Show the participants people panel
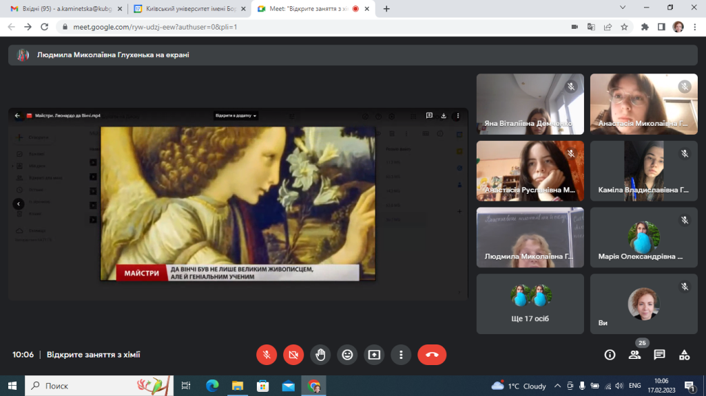This screenshot has width=706, height=396. pos(634,355)
